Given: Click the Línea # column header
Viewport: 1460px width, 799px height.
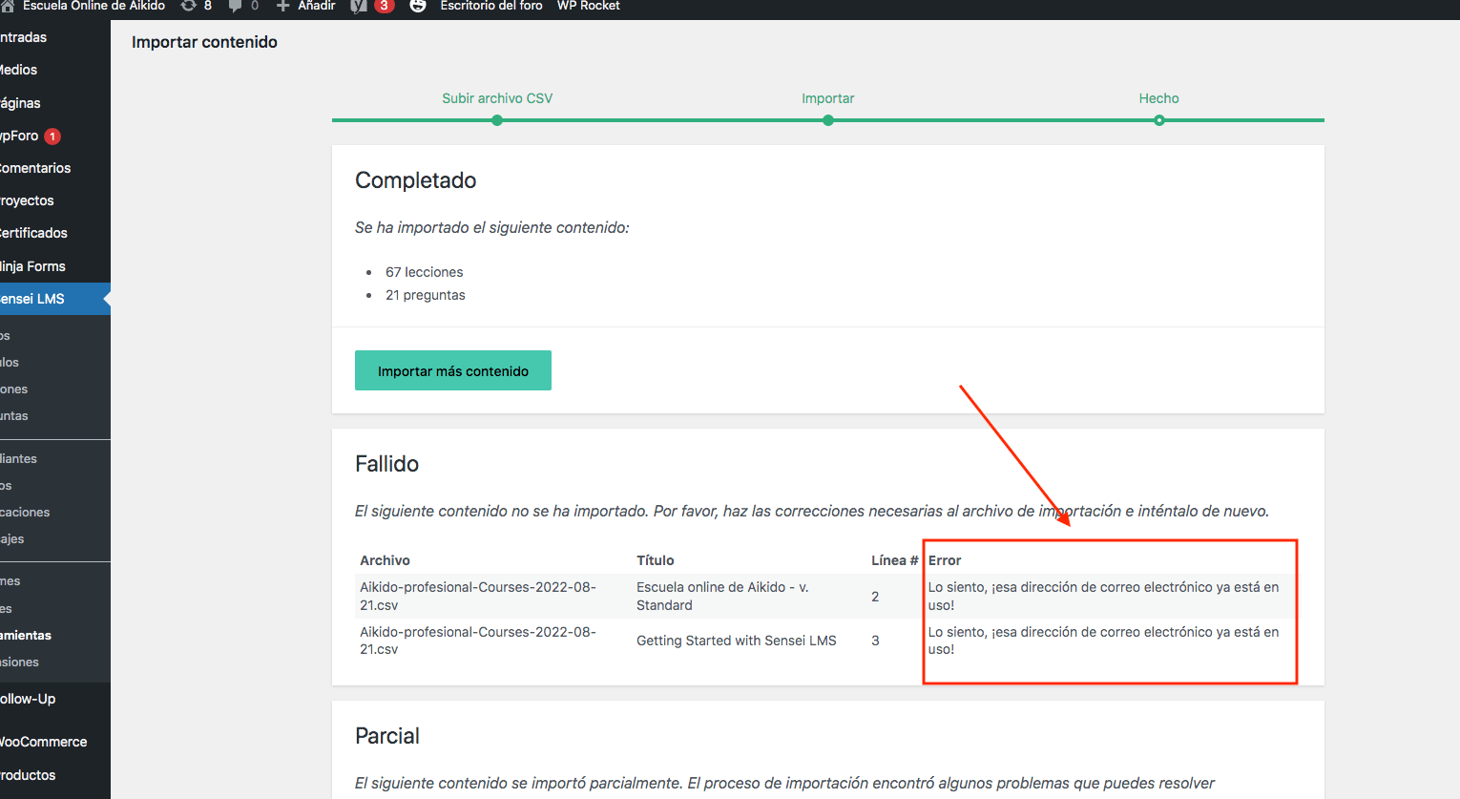Looking at the screenshot, I should point(894,560).
